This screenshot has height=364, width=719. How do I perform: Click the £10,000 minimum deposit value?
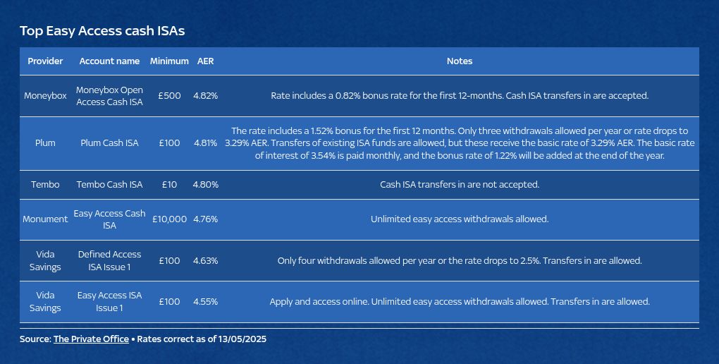169,219
